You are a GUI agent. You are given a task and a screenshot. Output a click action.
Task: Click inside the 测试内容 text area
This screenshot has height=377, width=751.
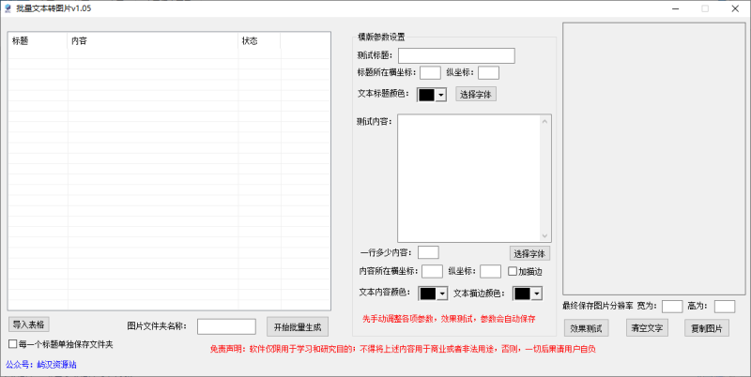(x=468, y=178)
